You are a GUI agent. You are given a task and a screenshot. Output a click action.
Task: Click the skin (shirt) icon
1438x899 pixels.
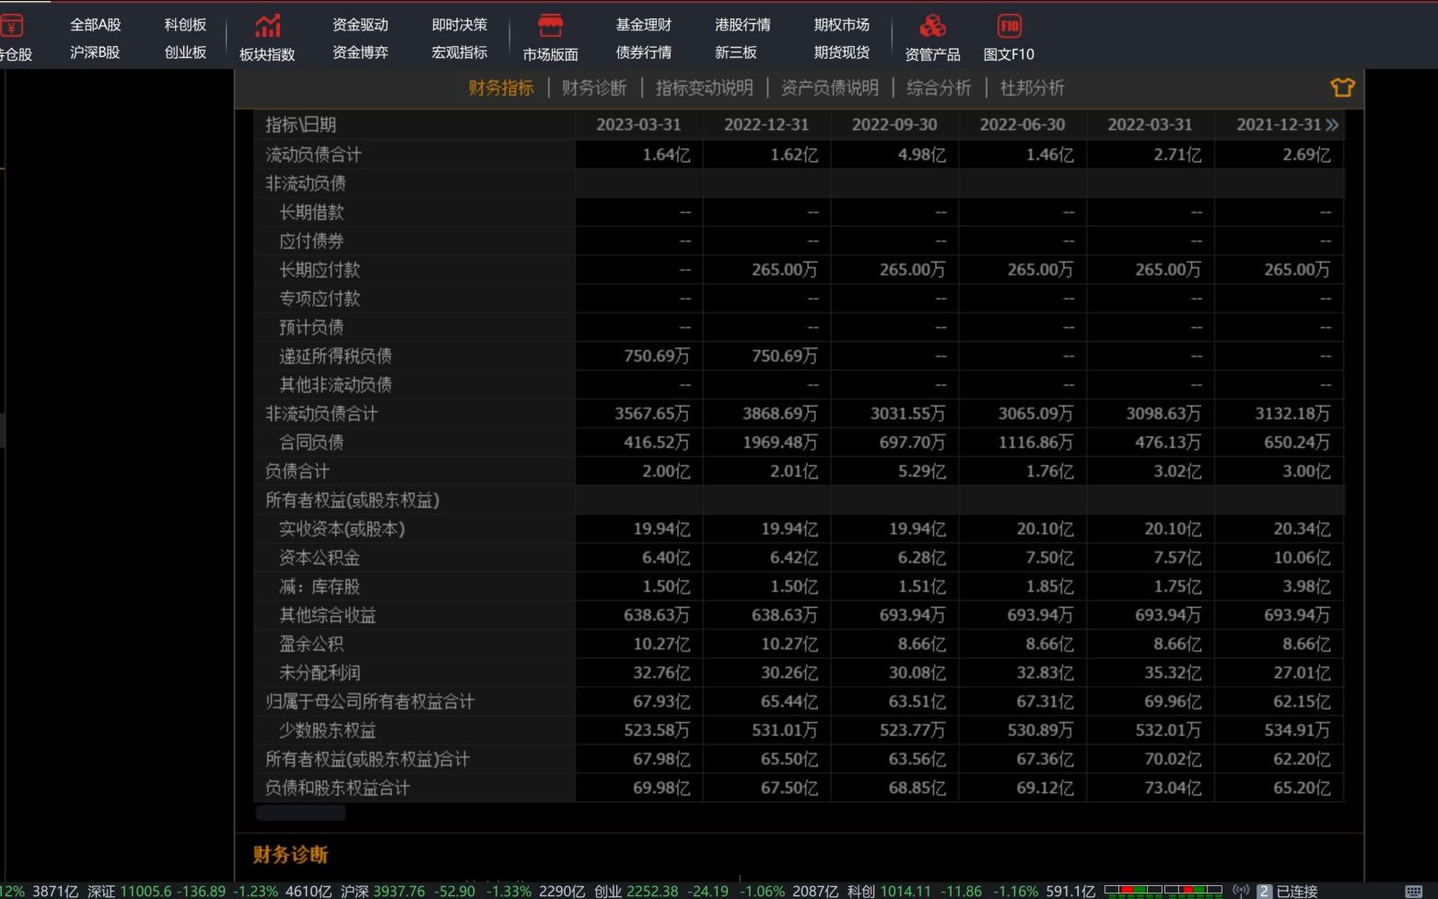(1342, 88)
